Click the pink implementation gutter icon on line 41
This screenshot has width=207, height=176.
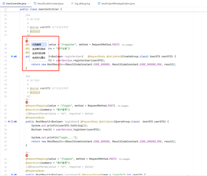[12, 57]
